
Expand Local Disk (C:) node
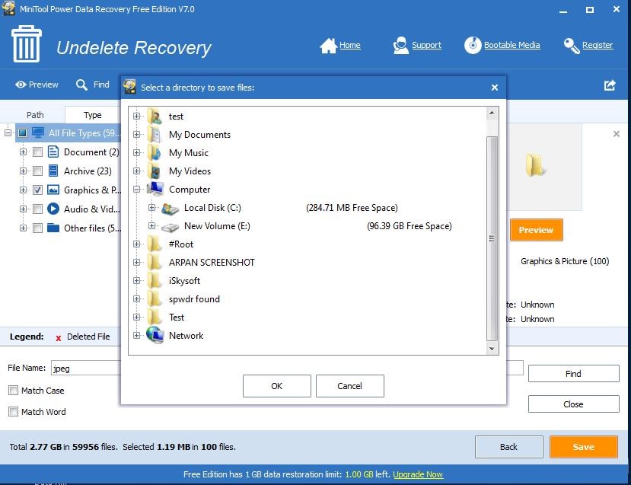tap(151, 207)
